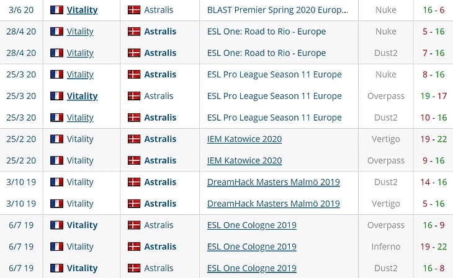Open ESL One Cologne 2019 Inferno match
This screenshot has height=278, width=453.
[x=251, y=246]
